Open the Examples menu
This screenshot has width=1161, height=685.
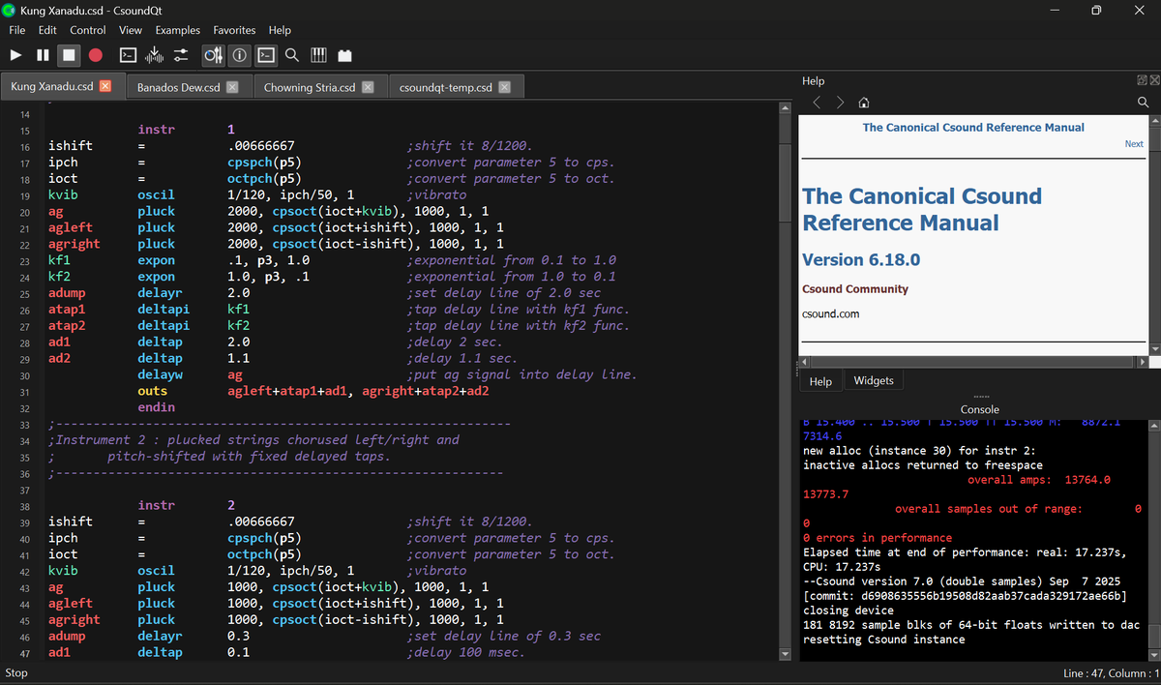(x=178, y=31)
